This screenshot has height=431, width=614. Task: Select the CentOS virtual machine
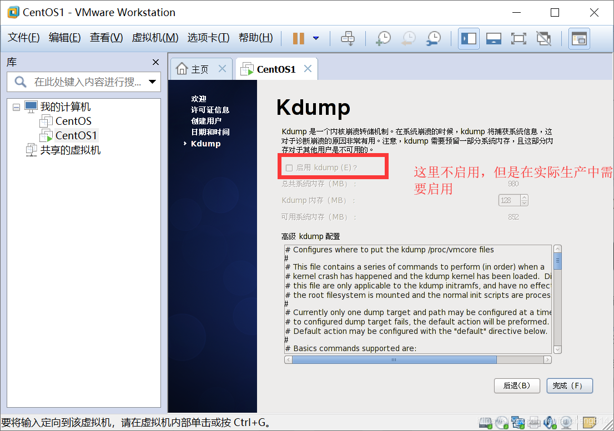click(73, 121)
